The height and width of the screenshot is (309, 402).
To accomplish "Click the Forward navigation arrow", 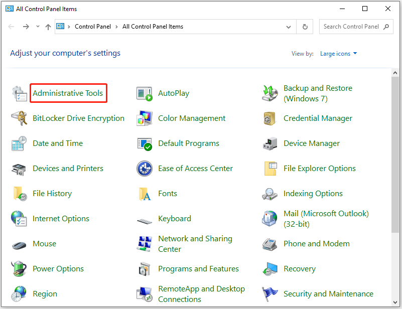I will 26,27.
